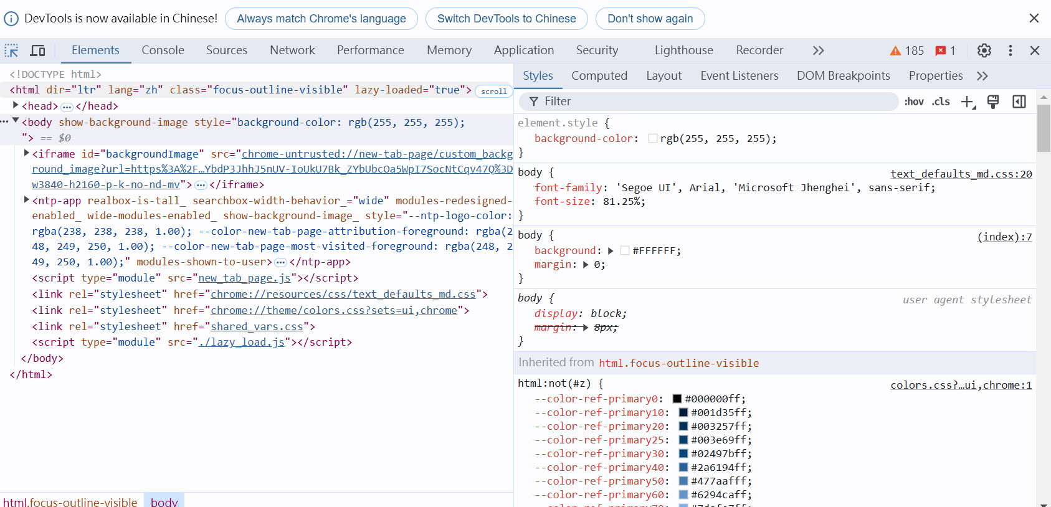Select the Elements tab
The image size is (1051, 507).
pyautogui.click(x=95, y=50)
